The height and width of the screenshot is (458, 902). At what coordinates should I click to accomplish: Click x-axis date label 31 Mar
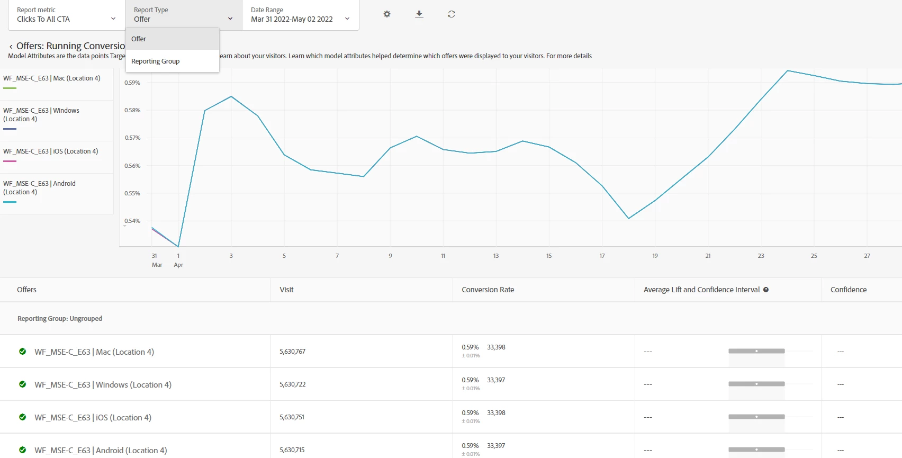pos(156,260)
